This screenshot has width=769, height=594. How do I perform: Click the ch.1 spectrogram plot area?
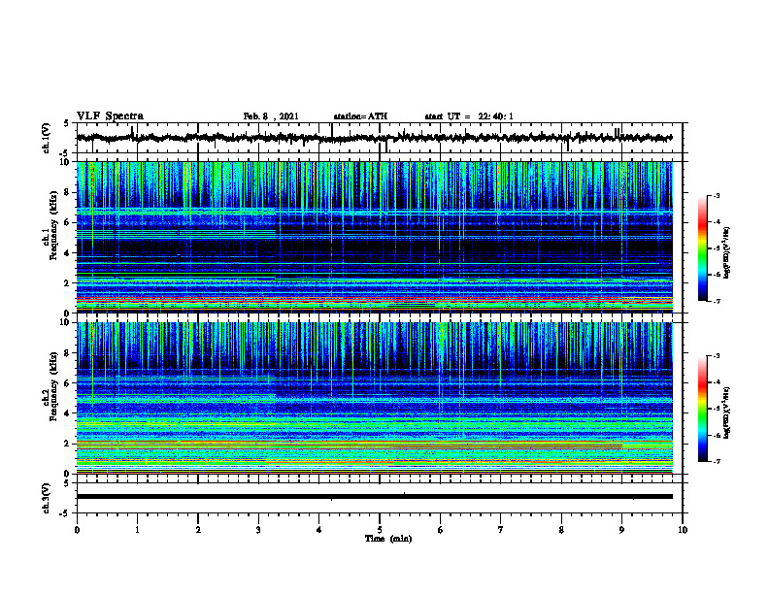(375, 237)
